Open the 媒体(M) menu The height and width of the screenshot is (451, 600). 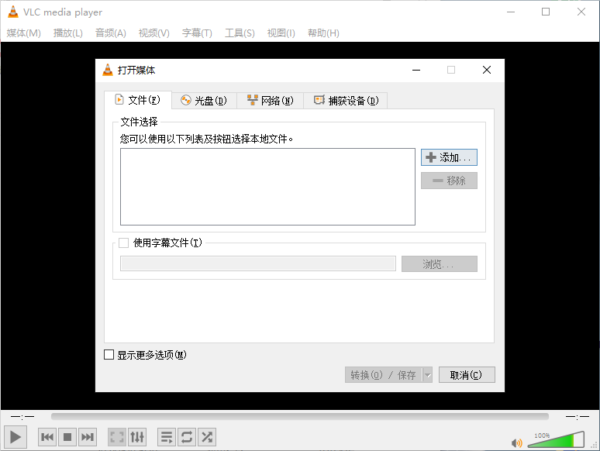24,33
